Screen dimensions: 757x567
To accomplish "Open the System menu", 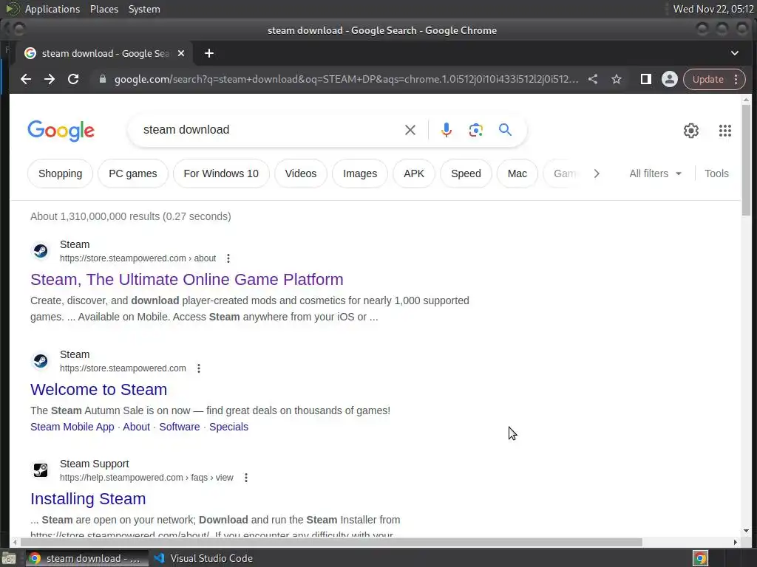I will [x=144, y=9].
